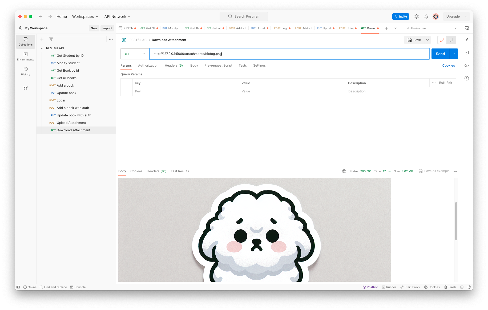This screenshot has height=310, width=488.
Task: Open the API Network dropdown
Action: [117, 17]
